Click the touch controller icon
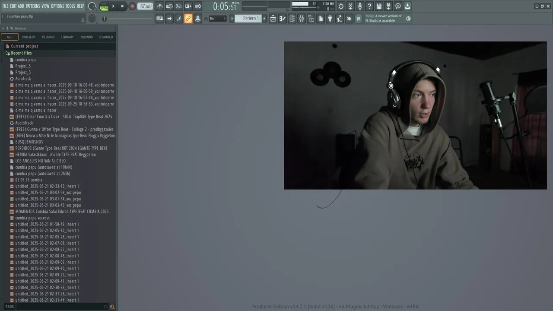 pyautogui.click(x=349, y=19)
